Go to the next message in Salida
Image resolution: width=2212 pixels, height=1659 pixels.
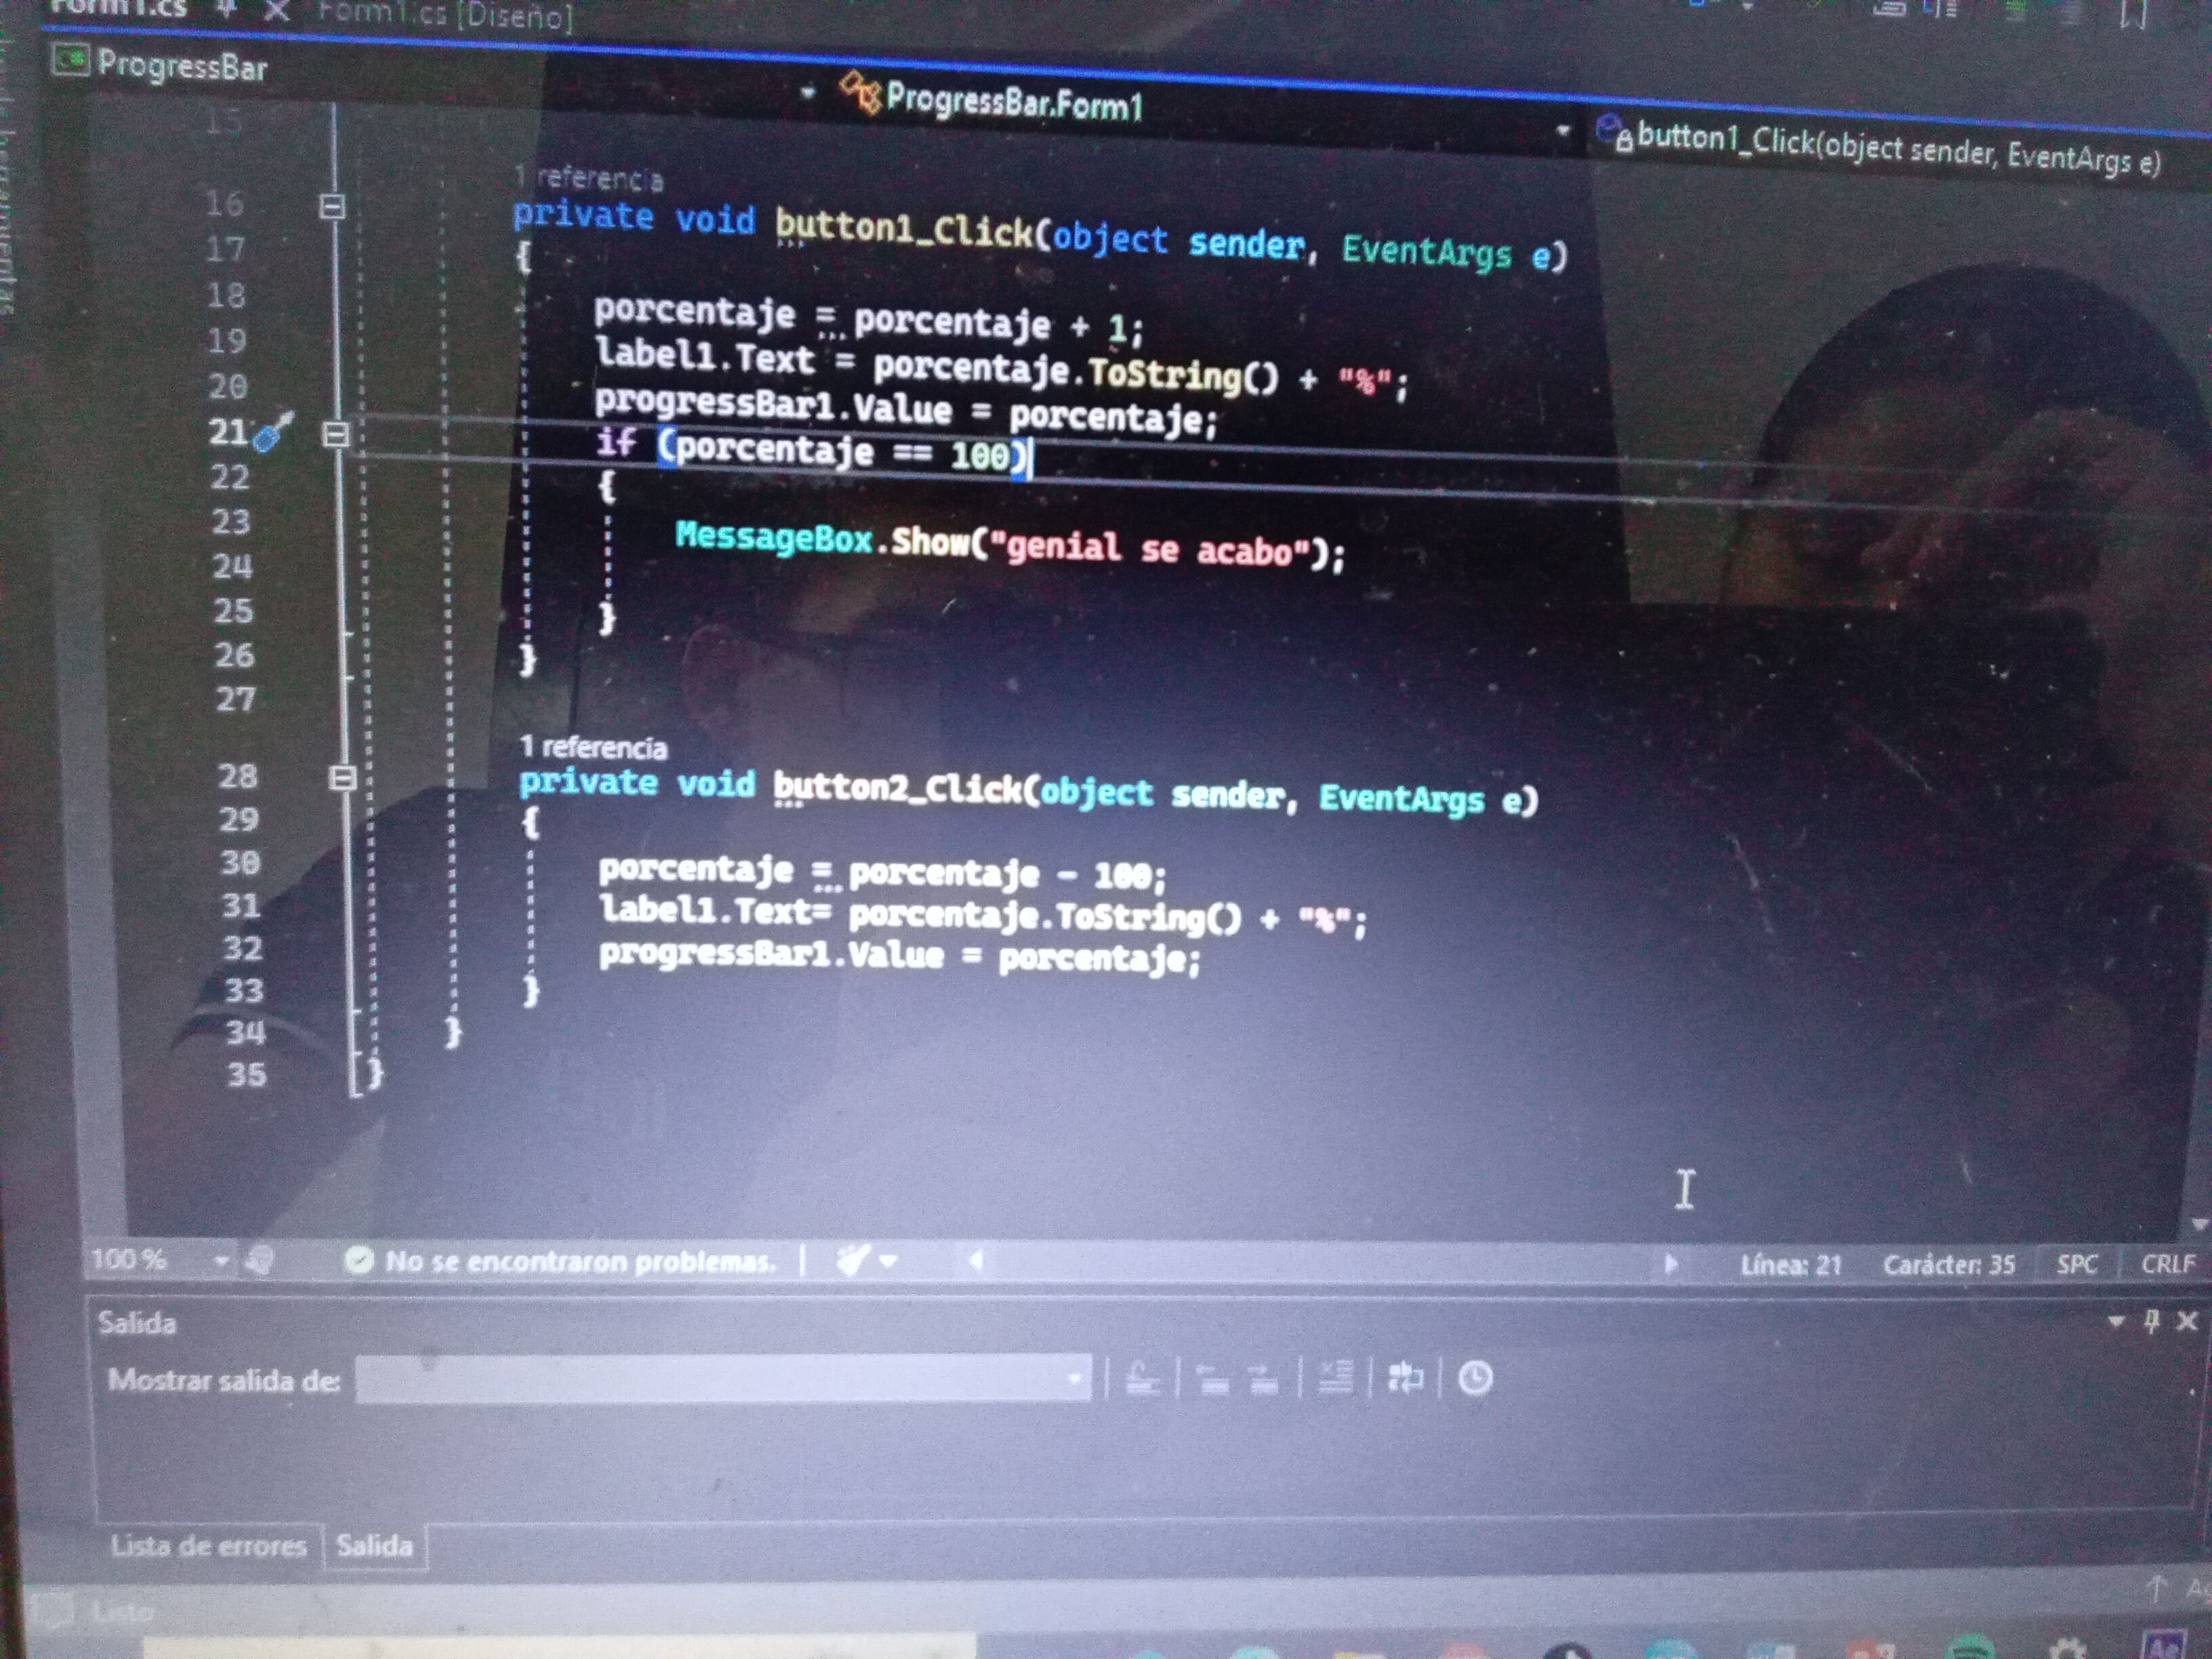[1264, 1380]
